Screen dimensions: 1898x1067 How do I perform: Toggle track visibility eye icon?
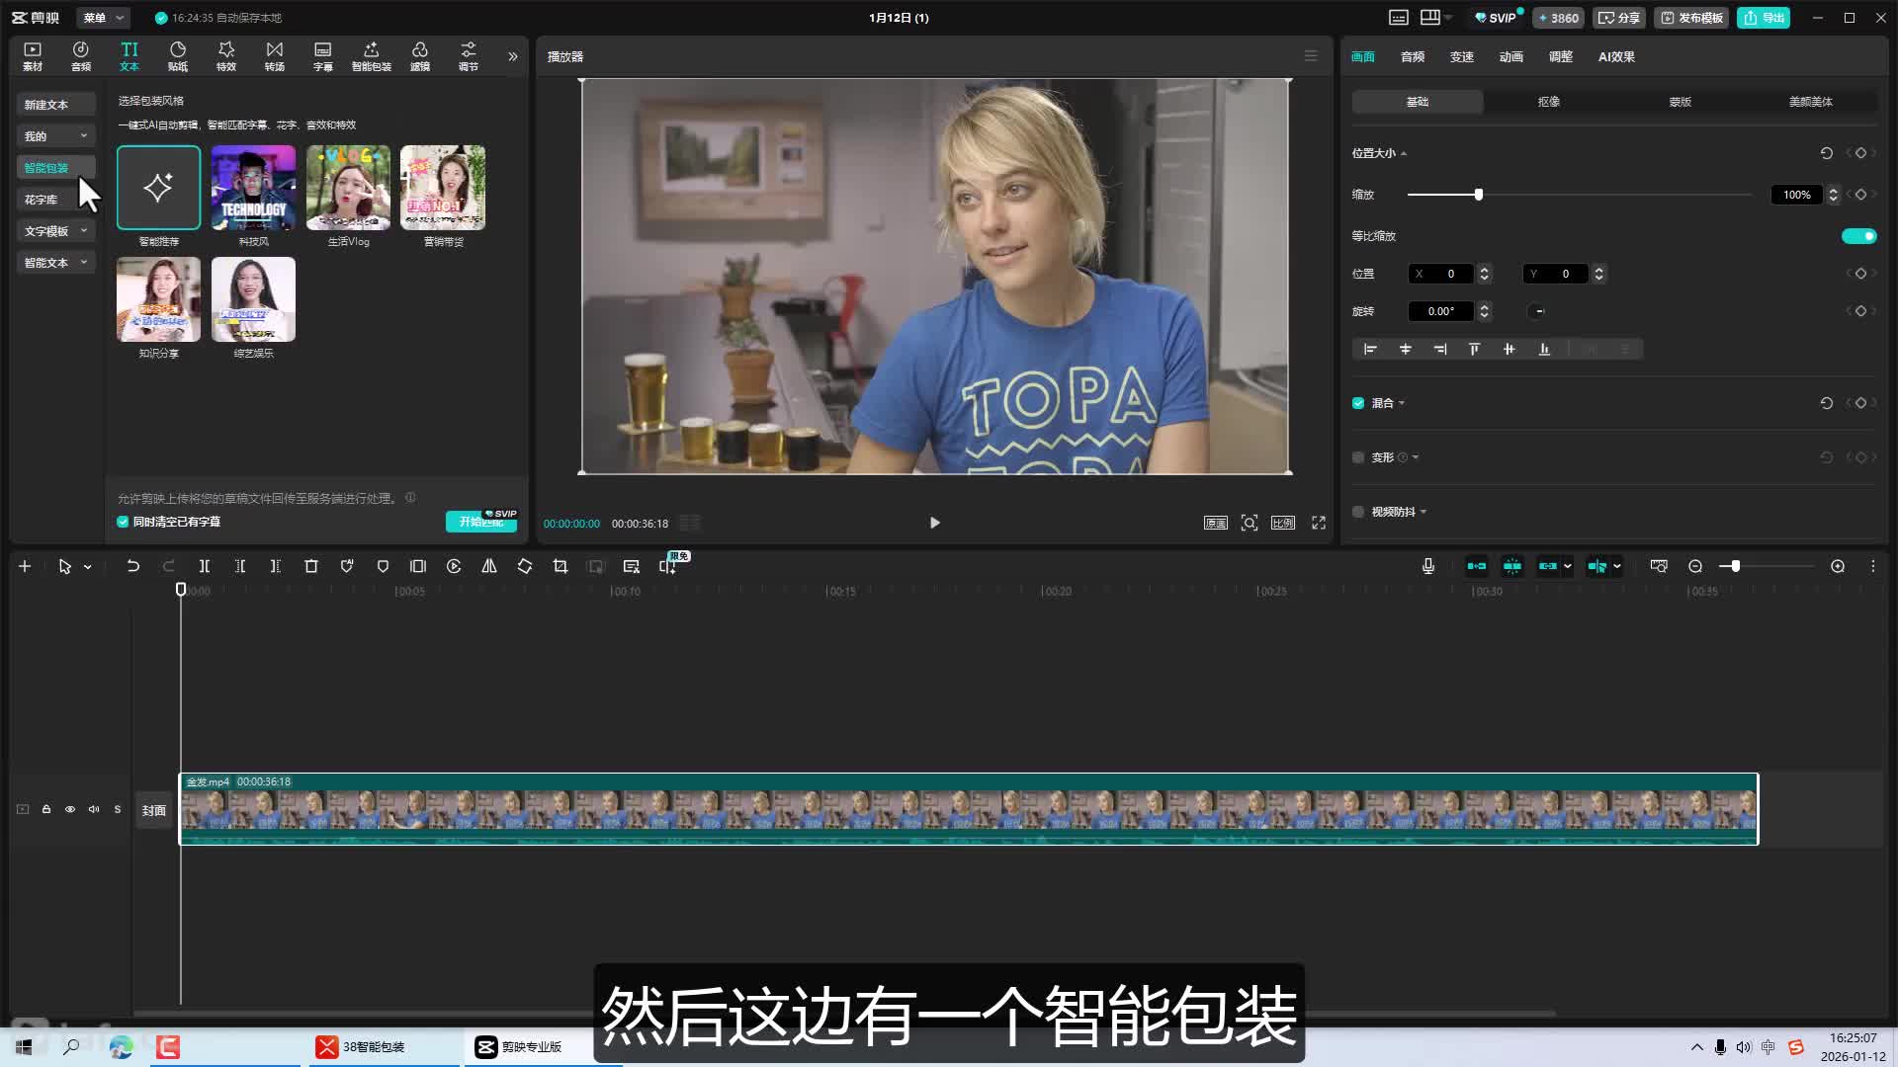pos(70,809)
